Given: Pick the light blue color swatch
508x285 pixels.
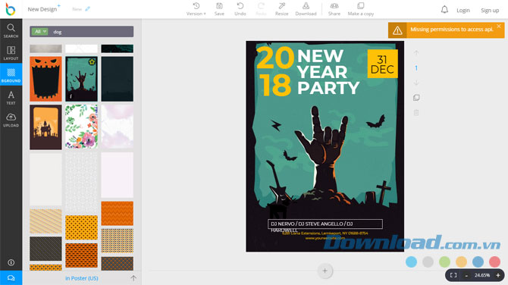Looking at the screenshot, I should point(411,262).
